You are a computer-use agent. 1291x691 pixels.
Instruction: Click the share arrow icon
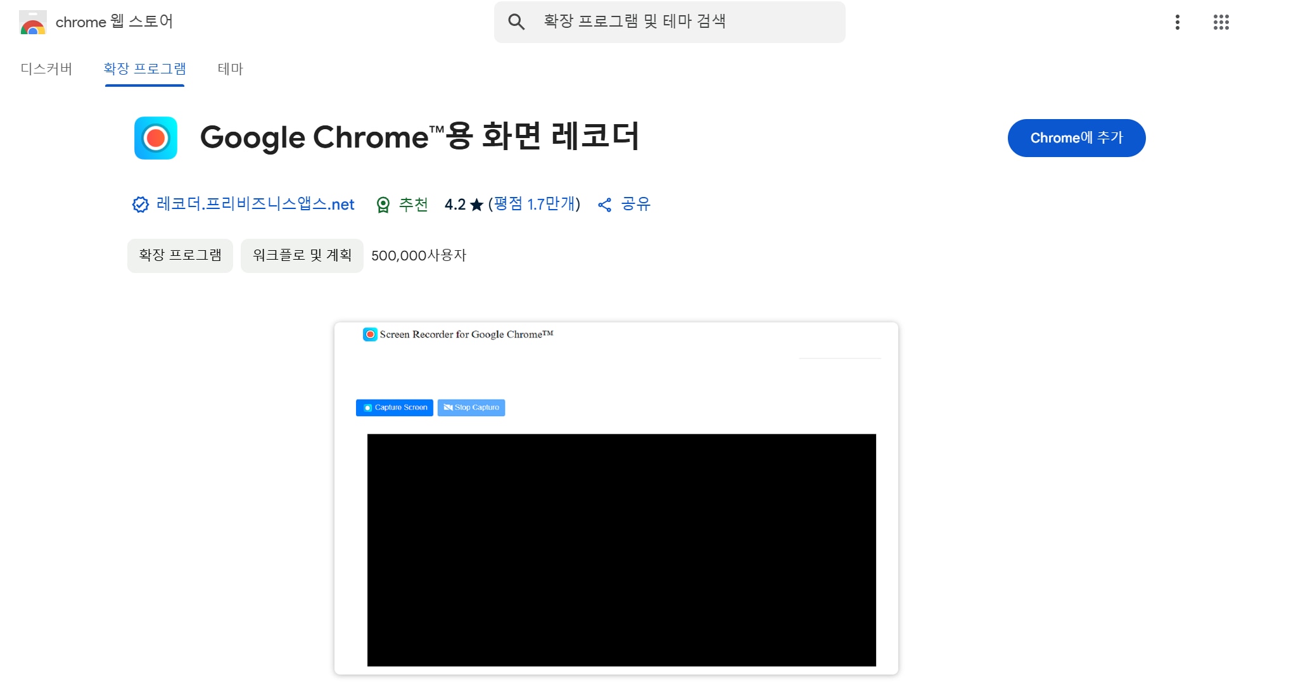coord(605,205)
